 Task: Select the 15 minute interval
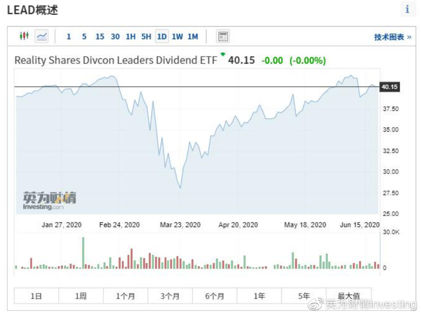coord(100,37)
